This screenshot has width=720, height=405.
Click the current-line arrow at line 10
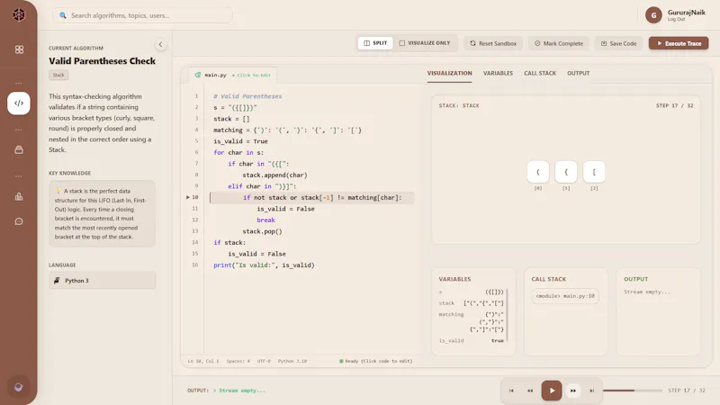pos(188,197)
